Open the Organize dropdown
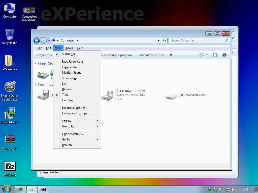 tap(45, 55)
